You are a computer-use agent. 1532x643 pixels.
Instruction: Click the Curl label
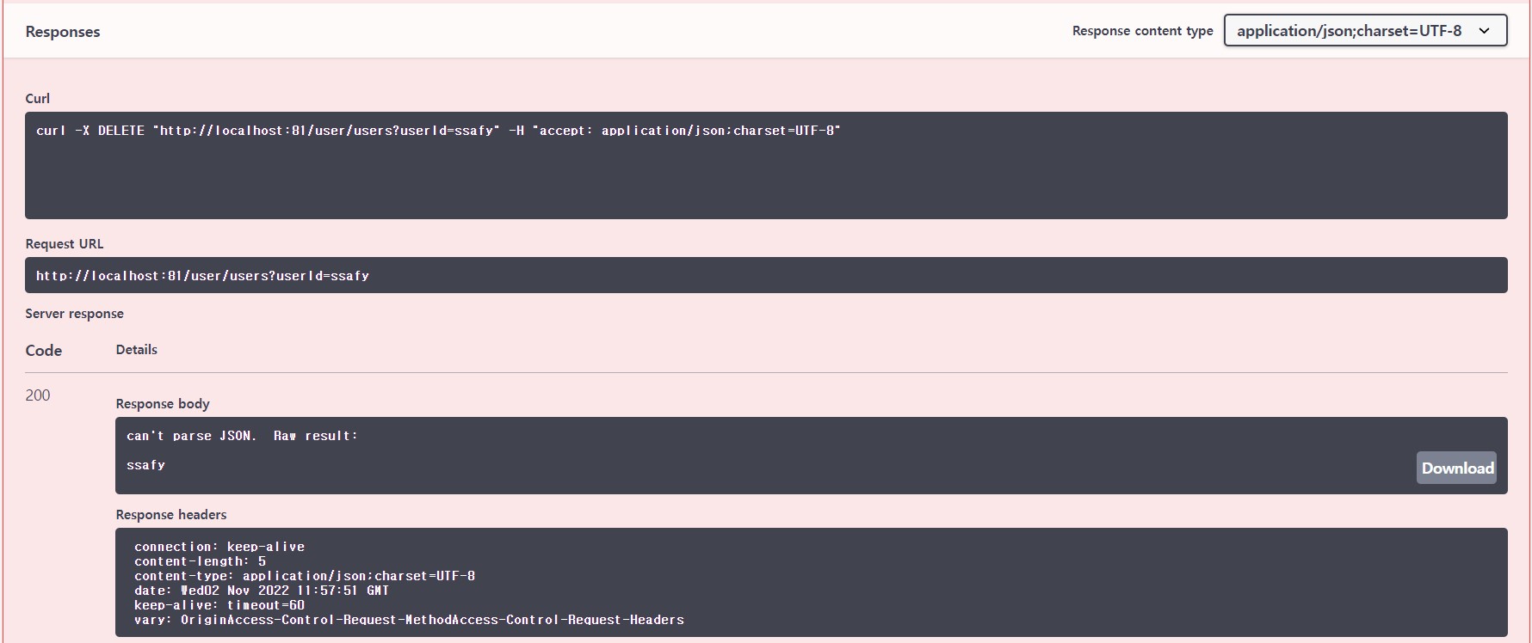coord(38,98)
